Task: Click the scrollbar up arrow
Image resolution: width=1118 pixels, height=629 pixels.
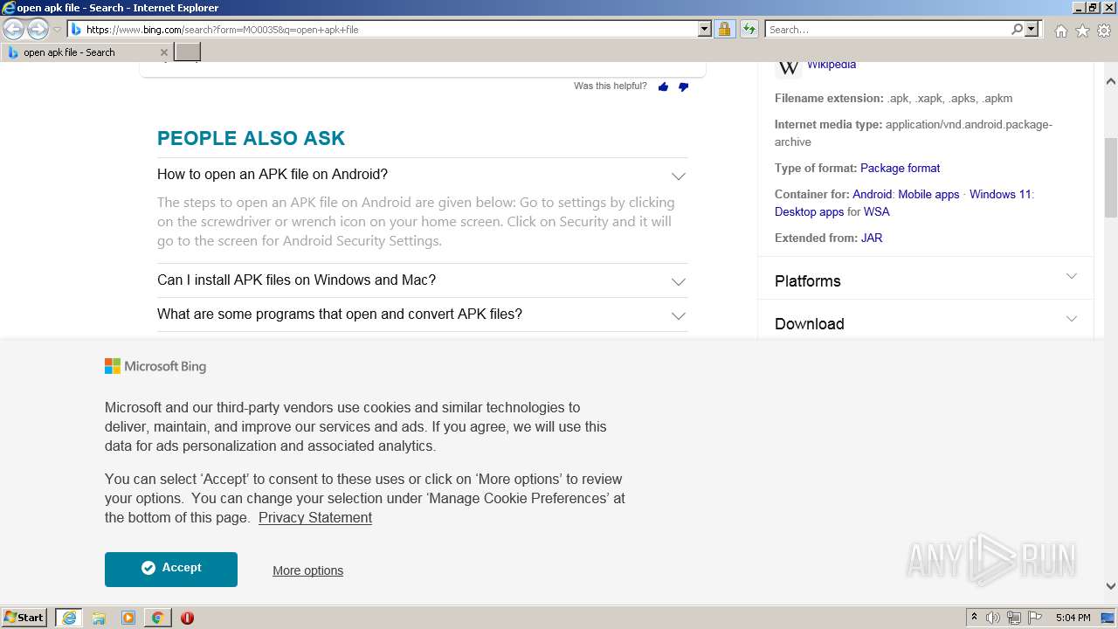Action: 1111,81
